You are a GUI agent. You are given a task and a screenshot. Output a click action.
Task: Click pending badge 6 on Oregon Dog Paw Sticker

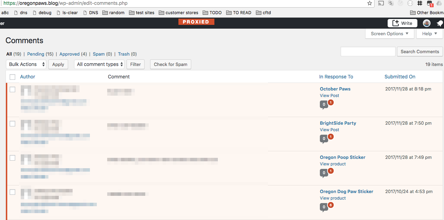click(x=331, y=205)
